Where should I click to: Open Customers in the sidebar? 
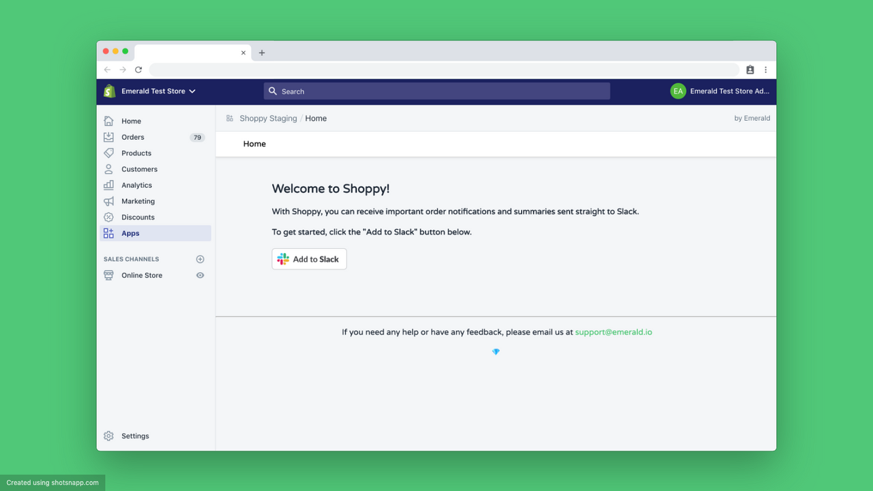click(156, 169)
